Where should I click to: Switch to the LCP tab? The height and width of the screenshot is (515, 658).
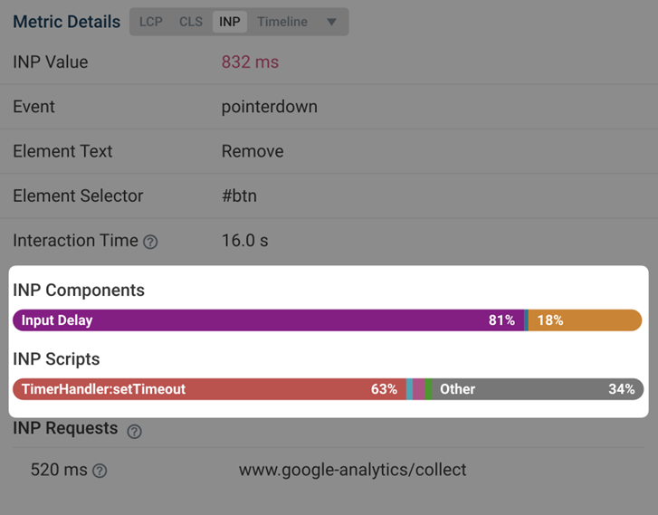[150, 22]
